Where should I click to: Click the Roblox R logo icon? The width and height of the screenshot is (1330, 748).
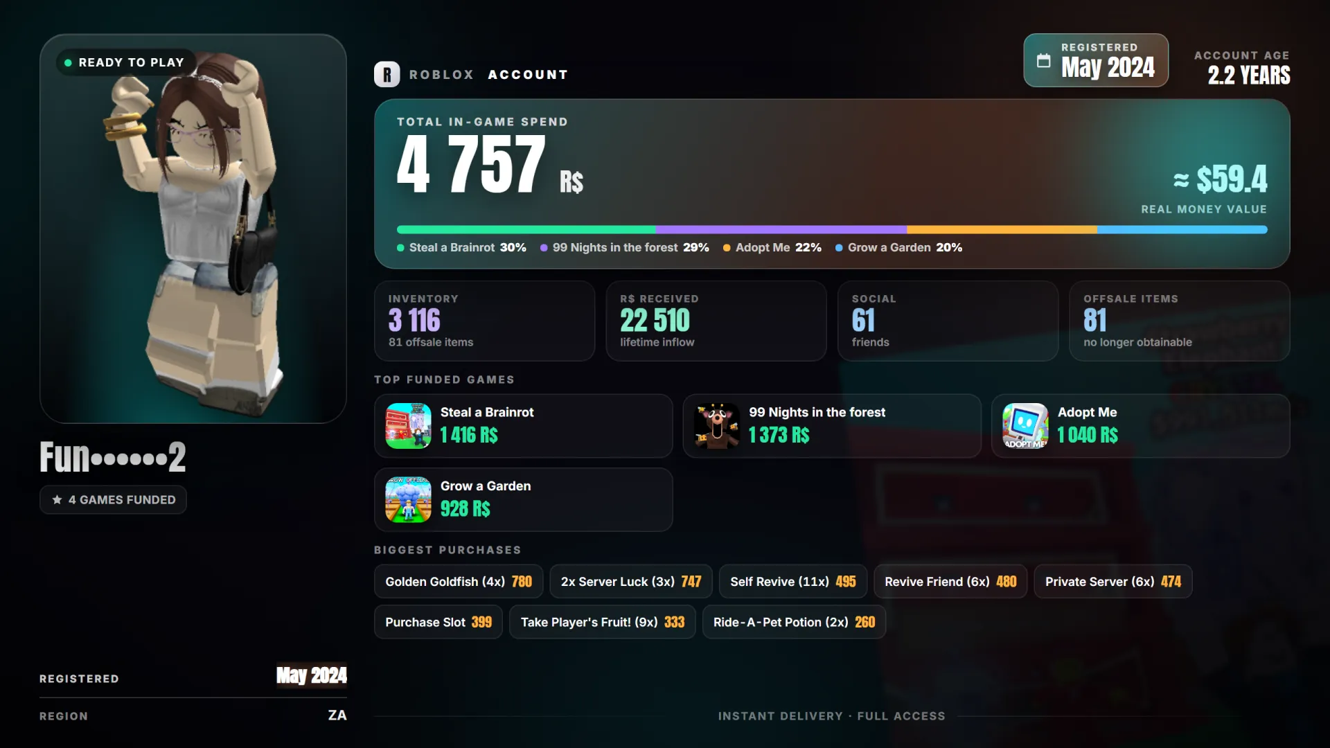tap(387, 74)
